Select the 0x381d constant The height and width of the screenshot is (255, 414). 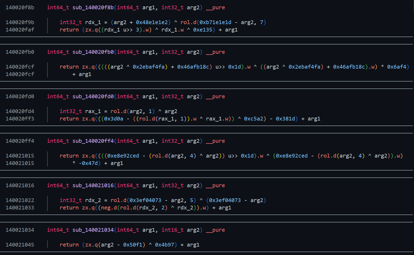[285, 119]
